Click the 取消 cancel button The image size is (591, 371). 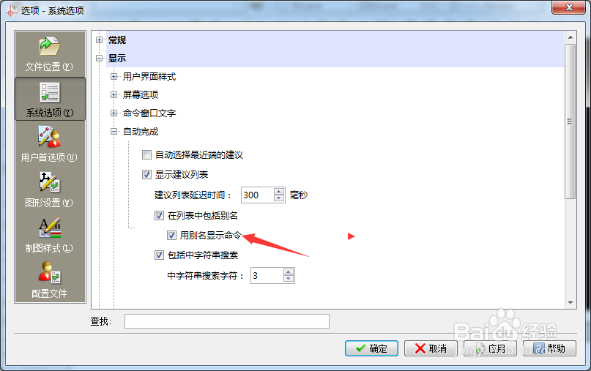click(431, 348)
